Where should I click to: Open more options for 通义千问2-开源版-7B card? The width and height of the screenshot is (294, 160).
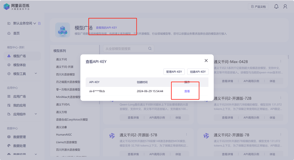pyautogui.click(x=281, y=134)
